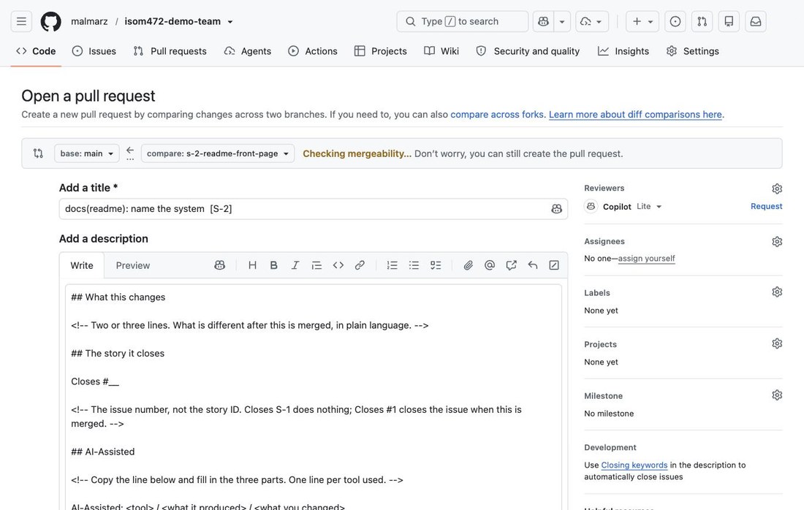This screenshot has width=804, height=510.
Task: Open the create new plus dropdown
Action: [642, 21]
